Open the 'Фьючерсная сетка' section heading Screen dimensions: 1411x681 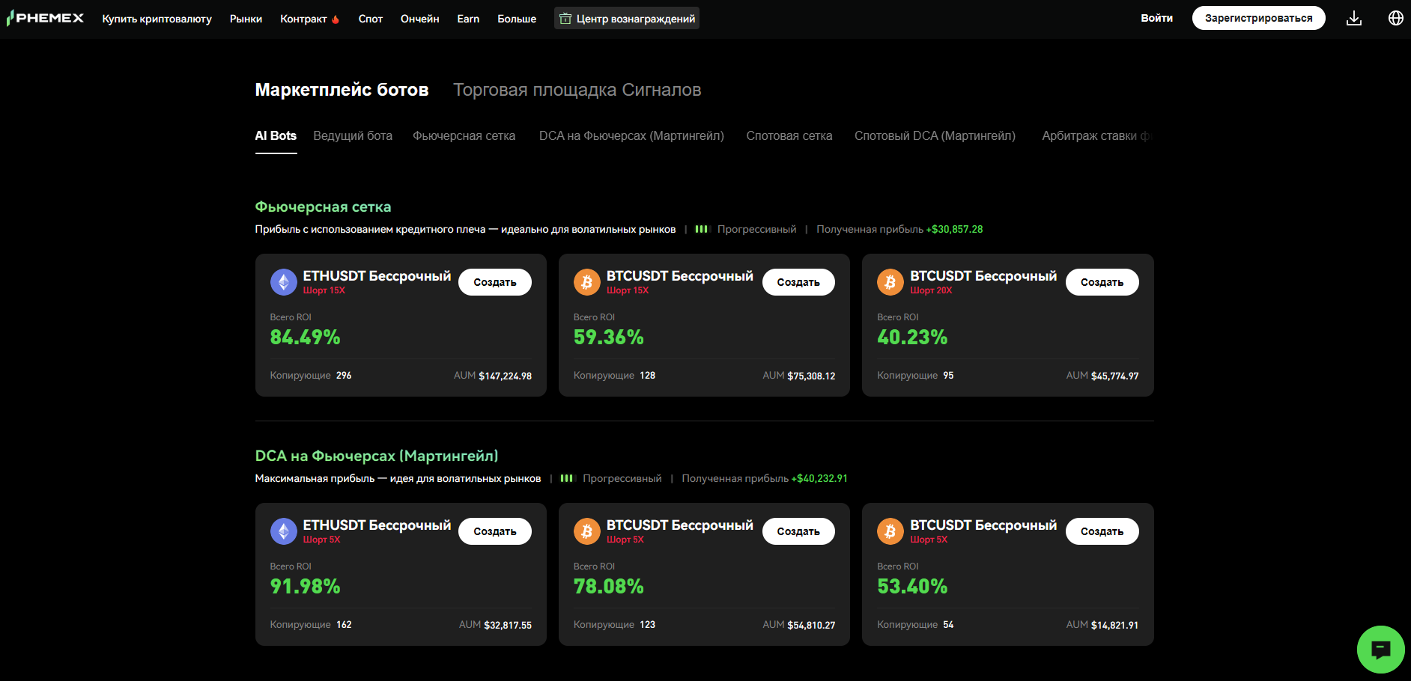coord(323,207)
